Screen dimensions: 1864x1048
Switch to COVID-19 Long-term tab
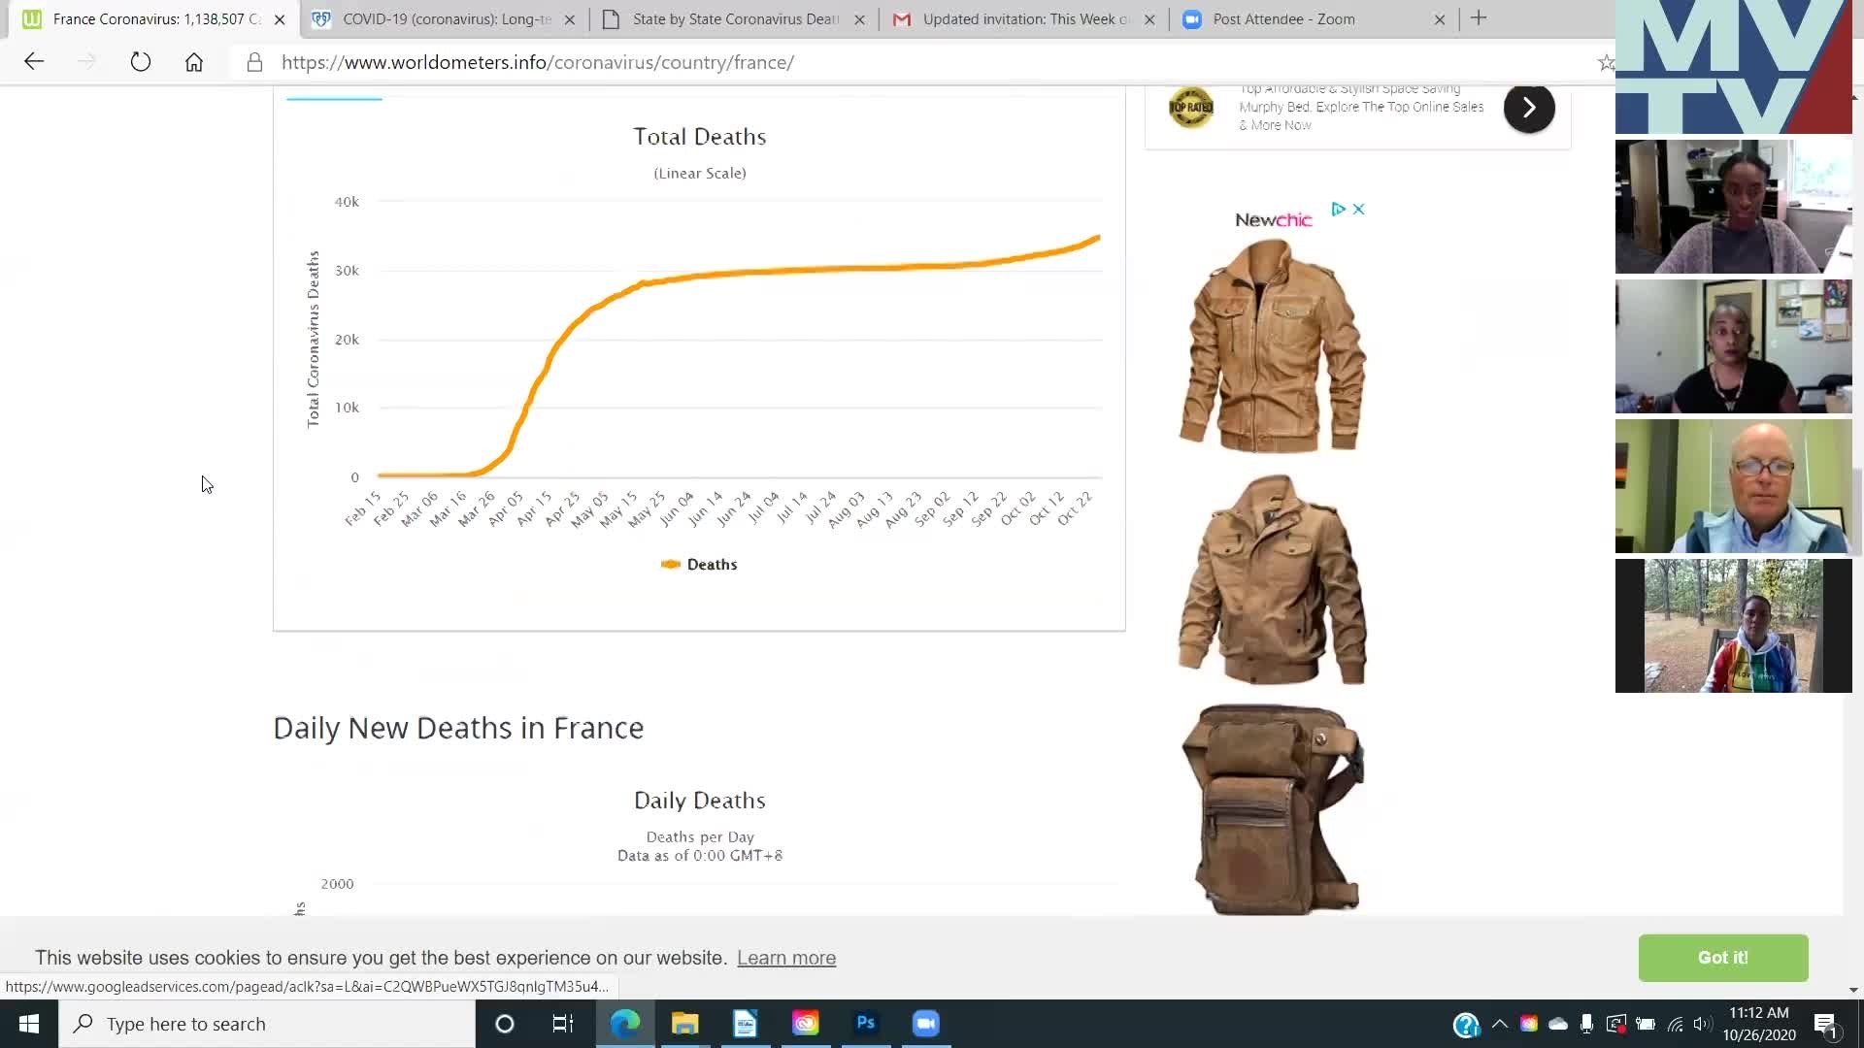pyautogui.click(x=444, y=19)
